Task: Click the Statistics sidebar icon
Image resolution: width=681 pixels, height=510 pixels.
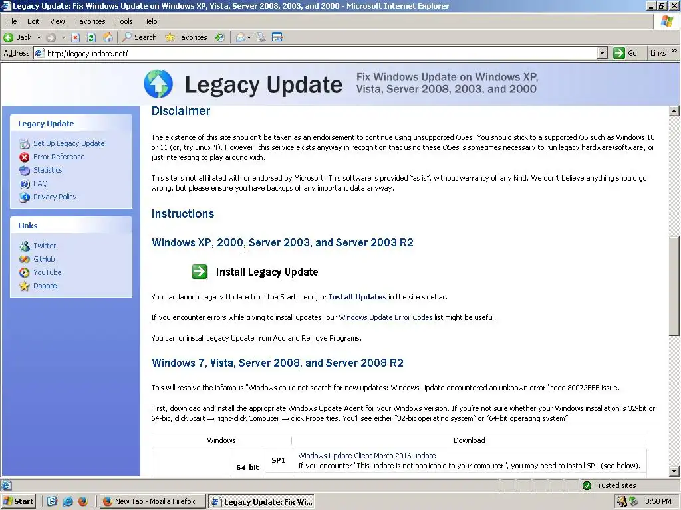Action: pyautogui.click(x=25, y=171)
